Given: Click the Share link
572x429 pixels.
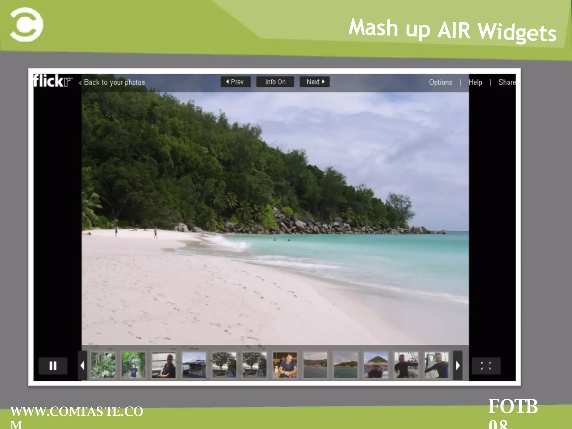Looking at the screenshot, I should pyautogui.click(x=507, y=82).
